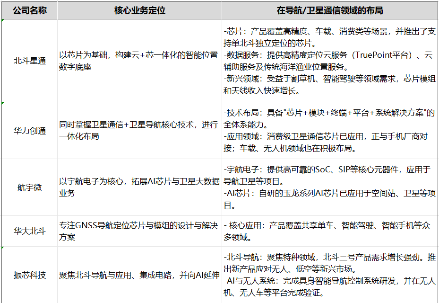Click the cell describing 云+芯一体化 智能位置数字底座
The image size is (439, 303).
(x=139, y=61)
